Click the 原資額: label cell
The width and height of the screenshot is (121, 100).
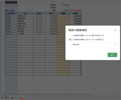[x=51, y=5]
